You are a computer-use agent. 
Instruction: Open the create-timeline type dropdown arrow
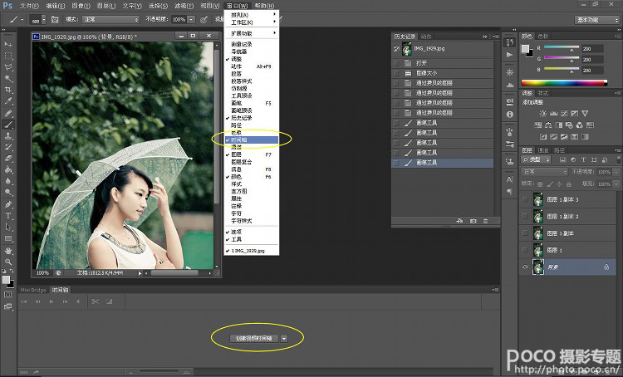(x=284, y=339)
